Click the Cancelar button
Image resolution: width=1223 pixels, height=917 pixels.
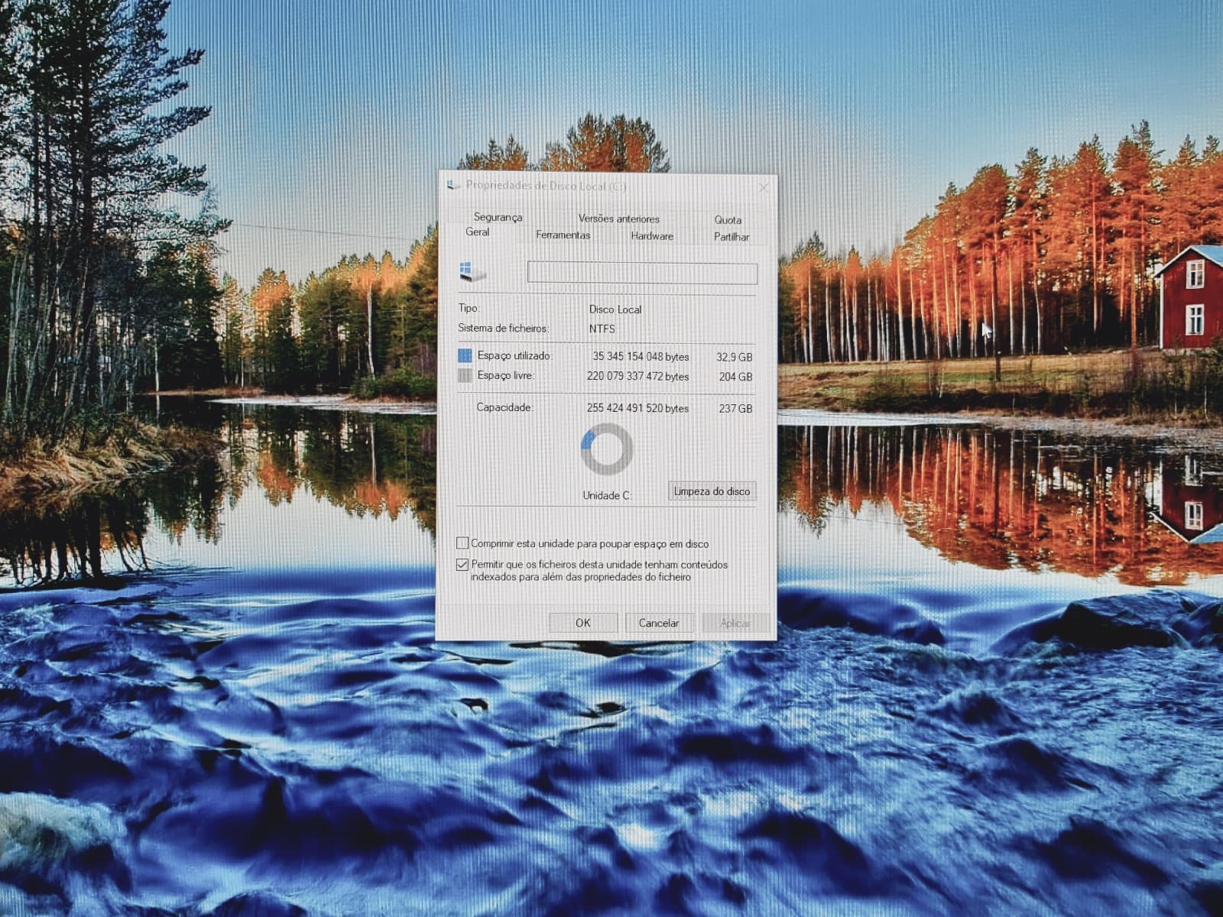[658, 623]
